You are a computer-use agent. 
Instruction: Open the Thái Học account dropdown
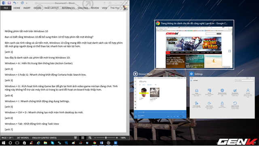pos(116,8)
